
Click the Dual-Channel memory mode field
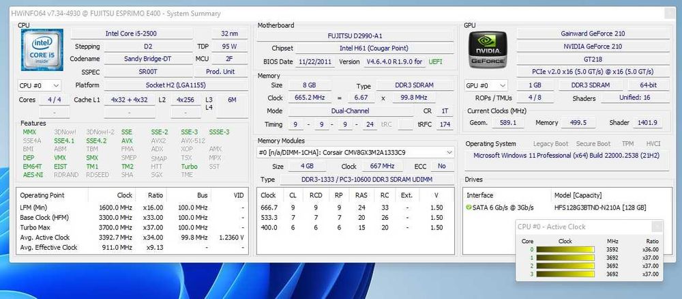point(351,111)
